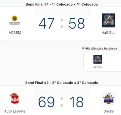
Task: Select the Half Star label in the winner card
Action: pyautogui.click(x=98, y=67)
